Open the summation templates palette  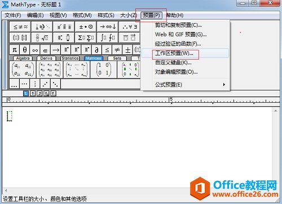click(86, 38)
